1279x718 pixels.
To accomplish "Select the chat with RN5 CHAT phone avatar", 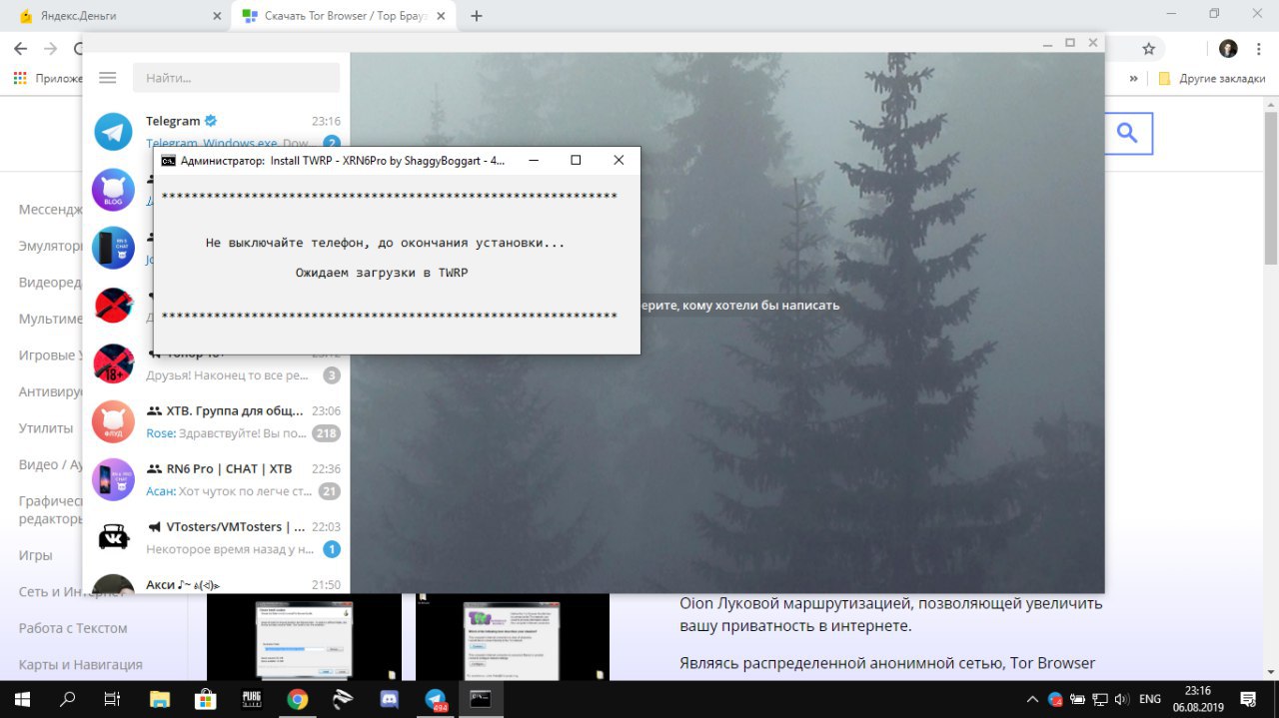I will [x=113, y=248].
